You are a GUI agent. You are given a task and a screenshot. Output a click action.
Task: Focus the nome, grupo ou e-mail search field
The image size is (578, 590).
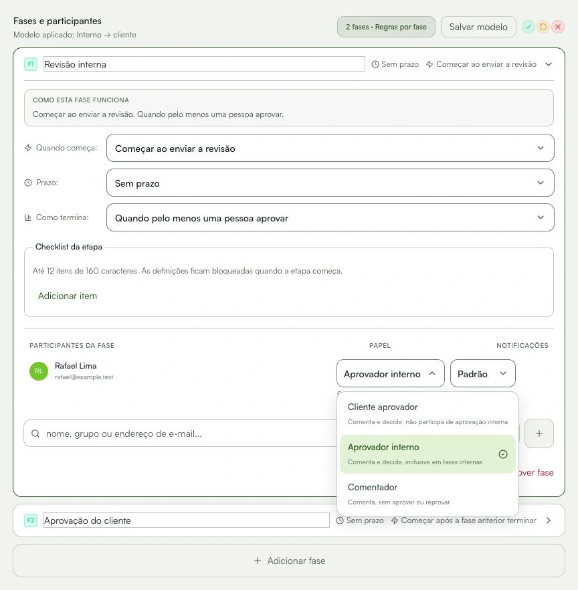(x=181, y=433)
